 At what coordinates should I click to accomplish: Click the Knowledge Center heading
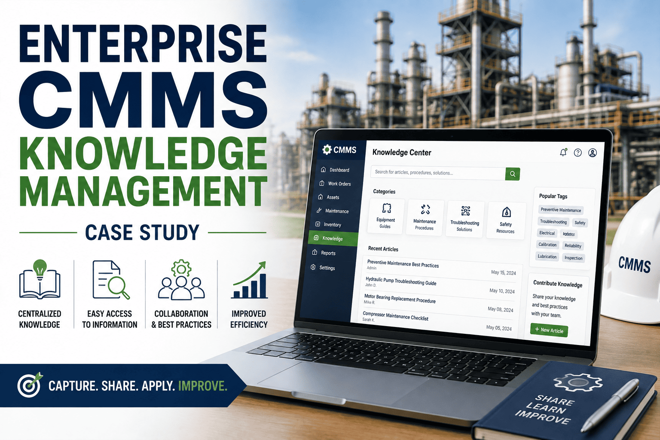(x=402, y=153)
